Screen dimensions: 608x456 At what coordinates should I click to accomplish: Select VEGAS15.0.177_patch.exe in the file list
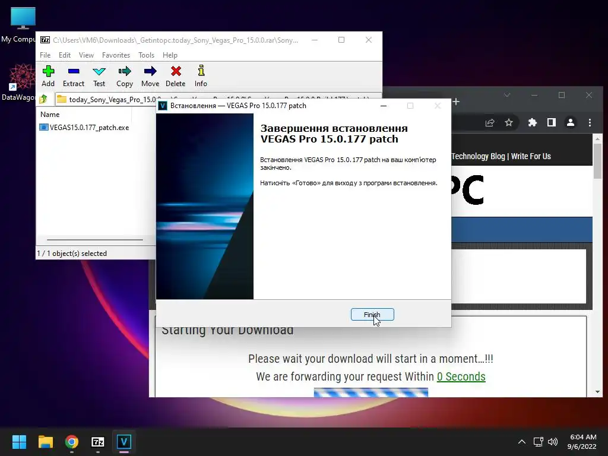pyautogui.click(x=84, y=127)
